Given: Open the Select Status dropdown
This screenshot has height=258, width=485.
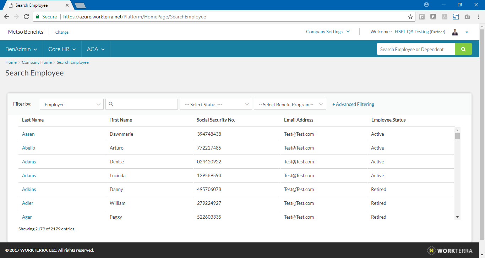Looking at the screenshot, I should (216, 105).
